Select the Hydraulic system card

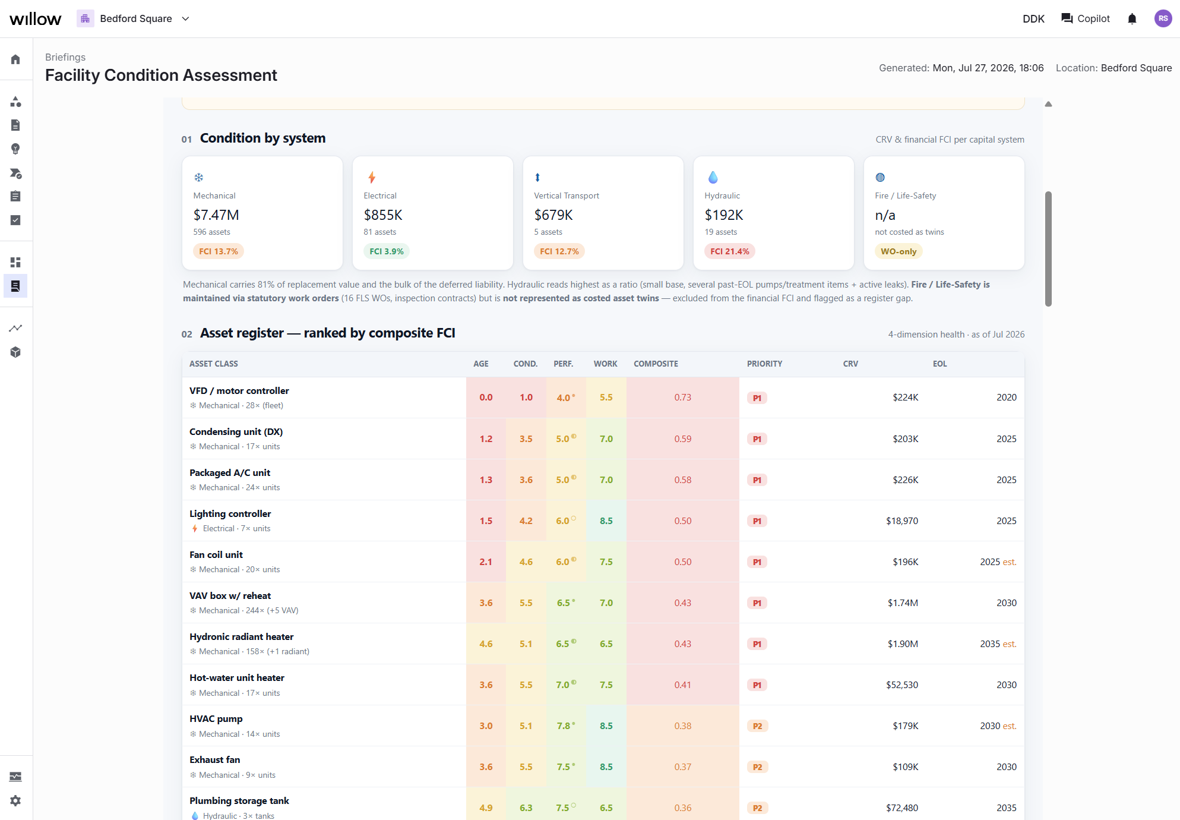pos(773,213)
